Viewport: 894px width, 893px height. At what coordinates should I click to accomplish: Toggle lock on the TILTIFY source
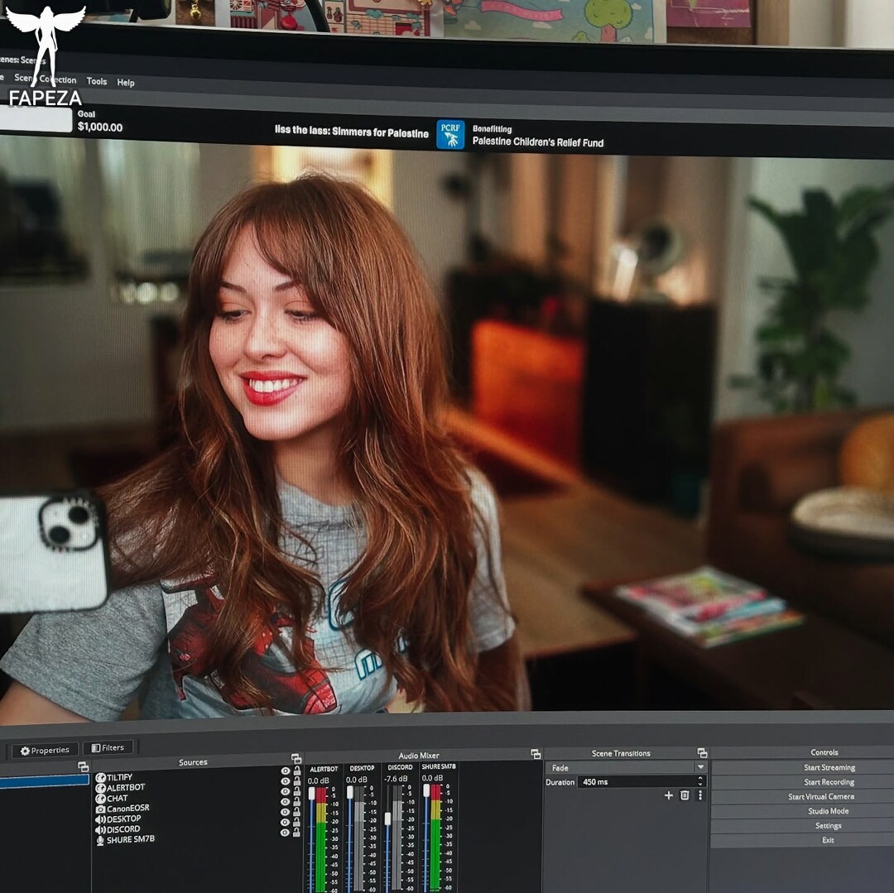tap(296, 771)
